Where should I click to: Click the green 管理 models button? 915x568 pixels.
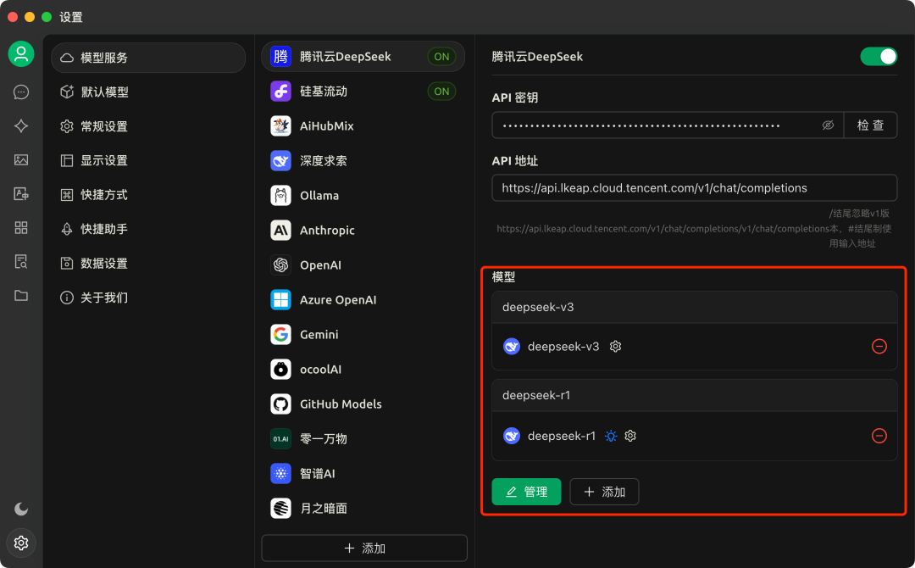coord(526,492)
